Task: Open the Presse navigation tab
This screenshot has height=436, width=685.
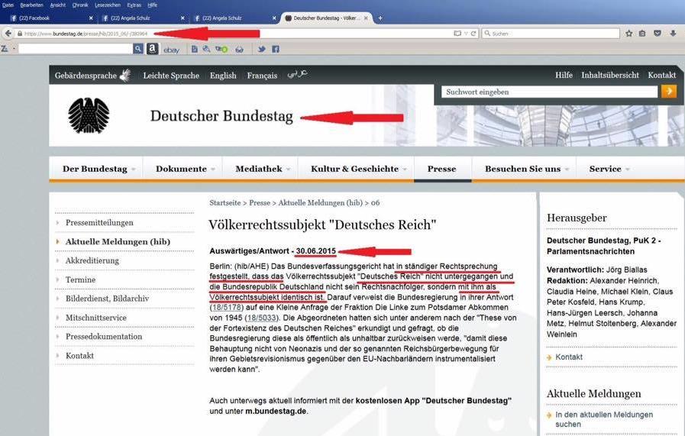Action: (x=441, y=169)
